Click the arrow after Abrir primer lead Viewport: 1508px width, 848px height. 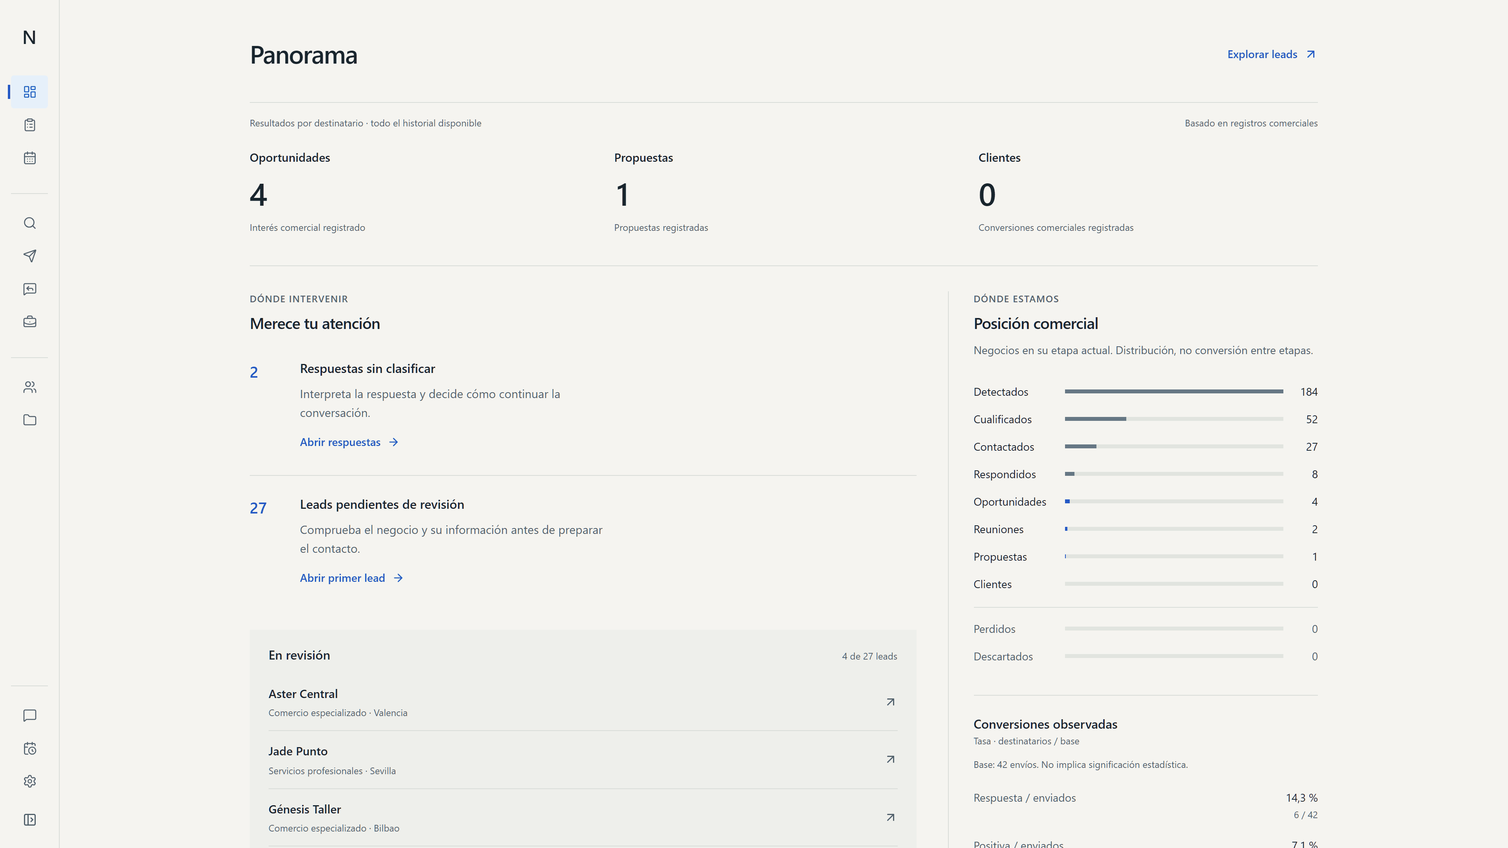(x=398, y=578)
